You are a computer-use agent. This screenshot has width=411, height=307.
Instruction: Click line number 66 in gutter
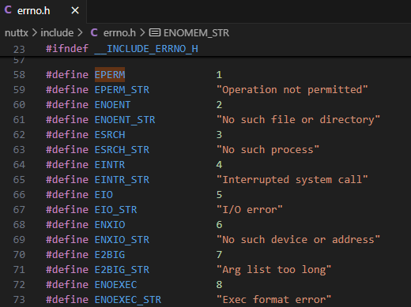19,195
